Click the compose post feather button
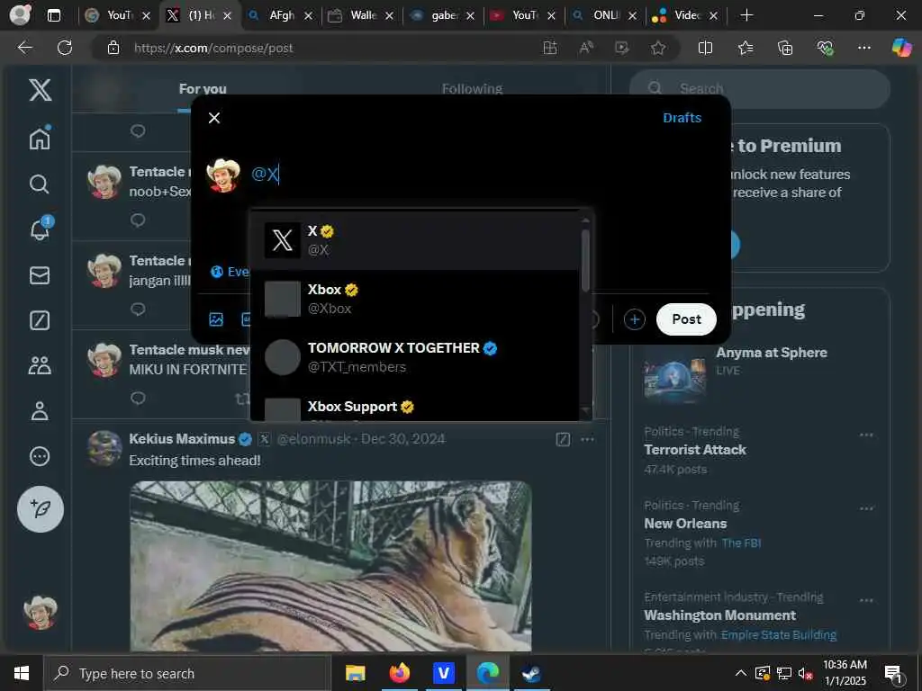 click(40, 509)
